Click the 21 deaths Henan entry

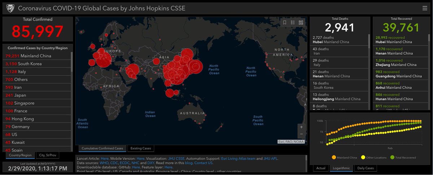pos(339,74)
